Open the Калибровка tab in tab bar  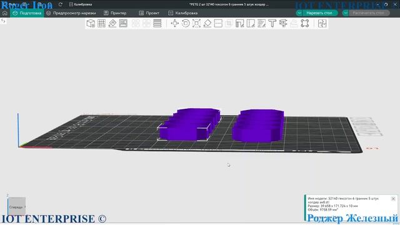point(183,13)
